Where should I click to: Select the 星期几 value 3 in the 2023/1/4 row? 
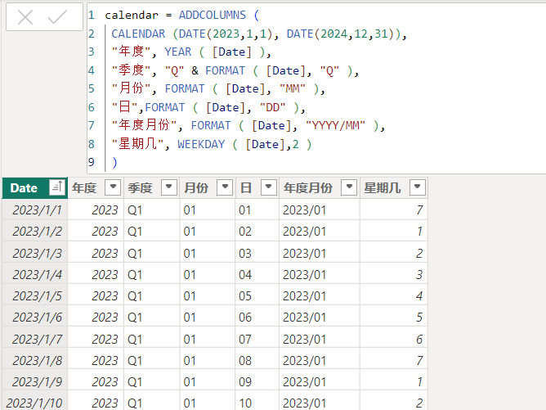point(393,274)
